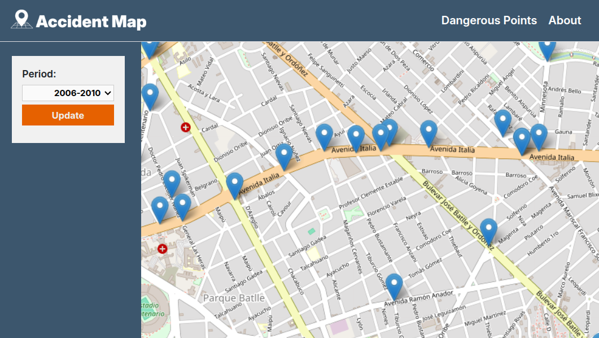Click the pin immediately left of the Ayuí label
Image resolution: width=599 pixels, height=338 pixels.
coord(324,137)
